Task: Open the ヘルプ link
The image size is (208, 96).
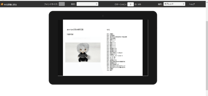Action: click(192, 4)
